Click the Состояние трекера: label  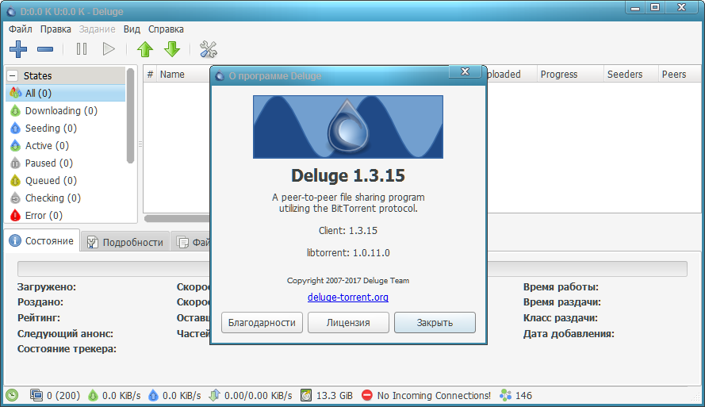pos(67,349)
